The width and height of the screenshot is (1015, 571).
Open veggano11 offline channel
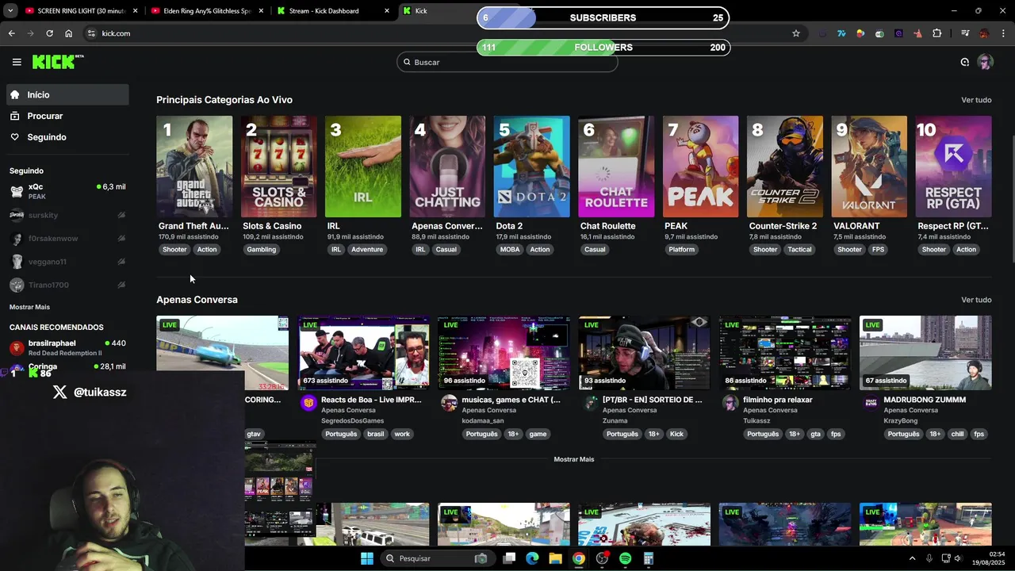click(x=67, y=262)
